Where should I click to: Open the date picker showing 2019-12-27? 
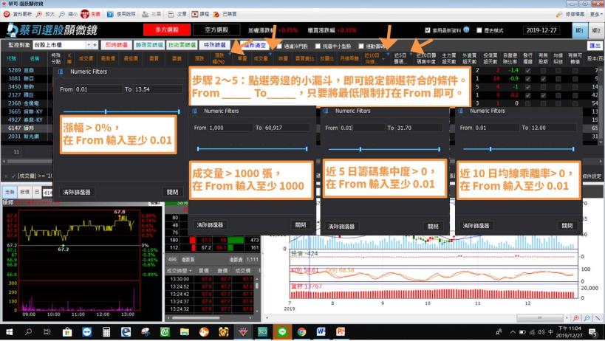542,30
